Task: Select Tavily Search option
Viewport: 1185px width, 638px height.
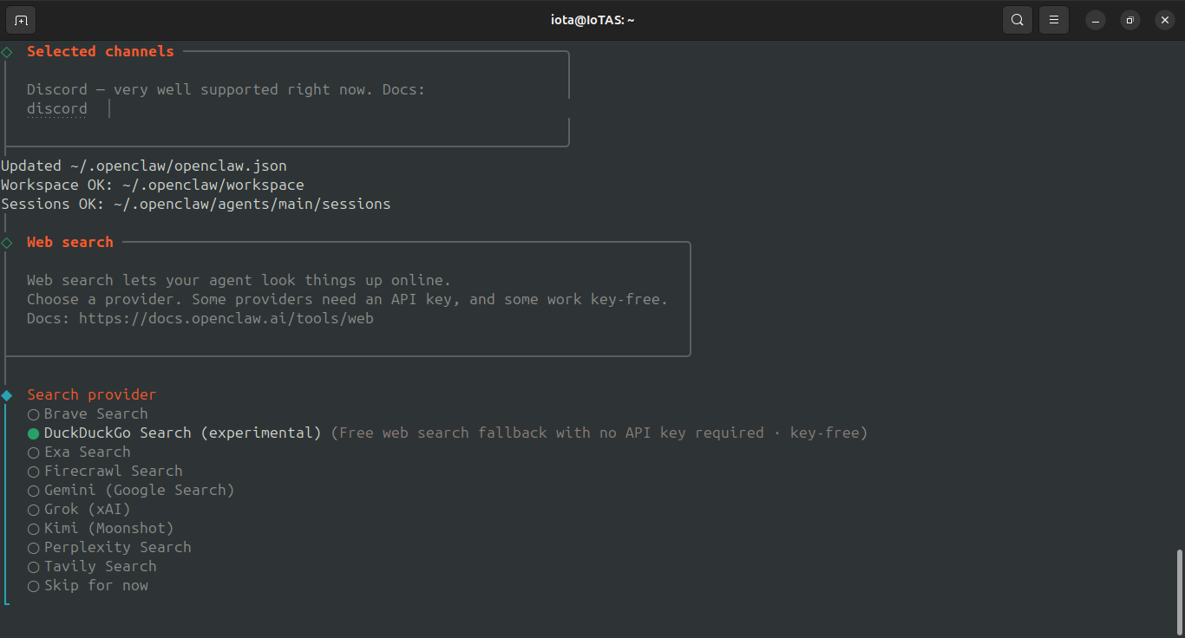Action: click(92, 566)
